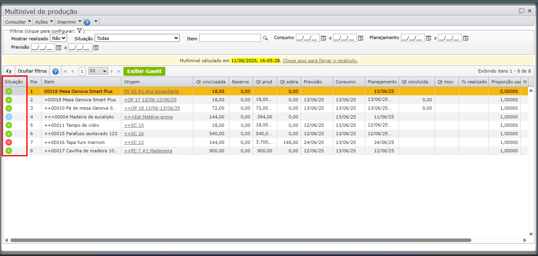The height and width of the screenshot is (256, 538).
Task: Click the Exibir Gantt button
Action: [144, 71]
